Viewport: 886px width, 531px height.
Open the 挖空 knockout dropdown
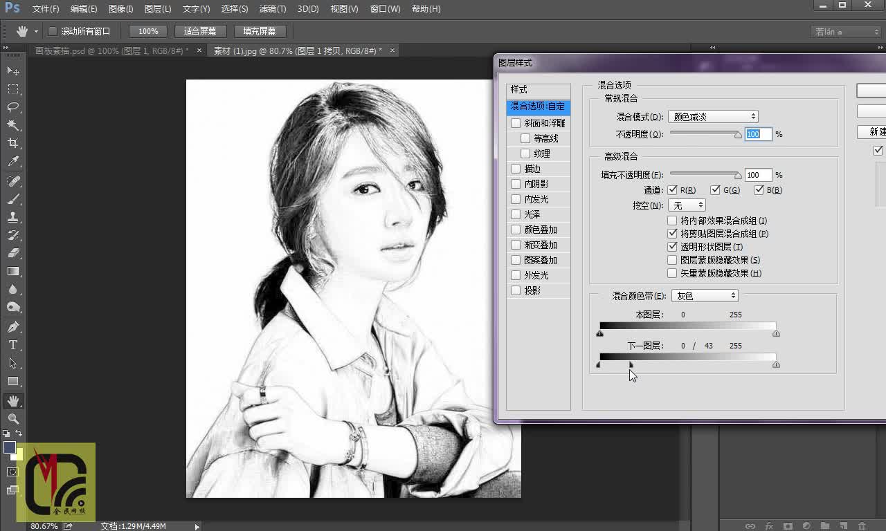pos(687,205)
